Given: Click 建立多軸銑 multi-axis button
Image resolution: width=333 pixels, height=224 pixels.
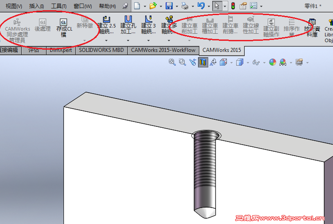Looking at the screenshot, I should point(169,25).
